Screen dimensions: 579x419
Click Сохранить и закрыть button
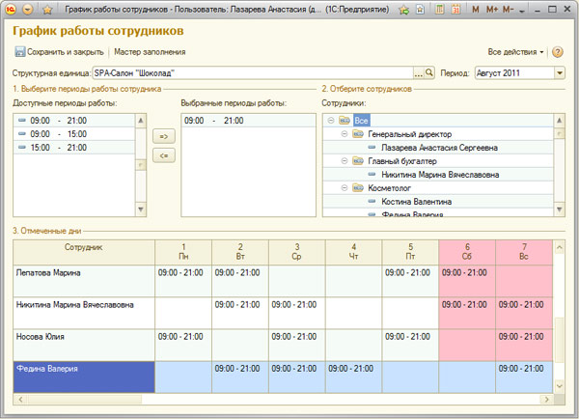pyautogui.click(x=60, y=52)
